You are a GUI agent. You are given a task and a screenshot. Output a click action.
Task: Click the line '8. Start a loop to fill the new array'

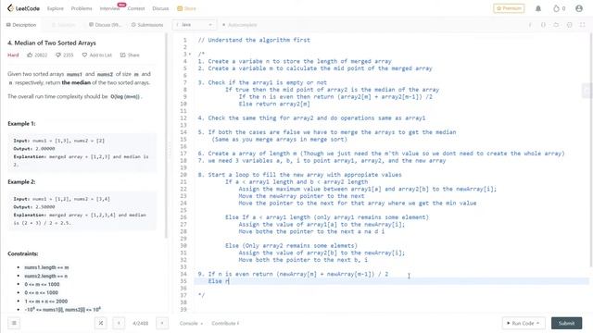(299, 175)
